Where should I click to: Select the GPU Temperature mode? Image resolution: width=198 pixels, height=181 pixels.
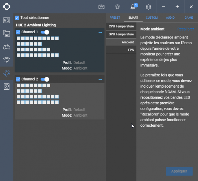(121, 34)
